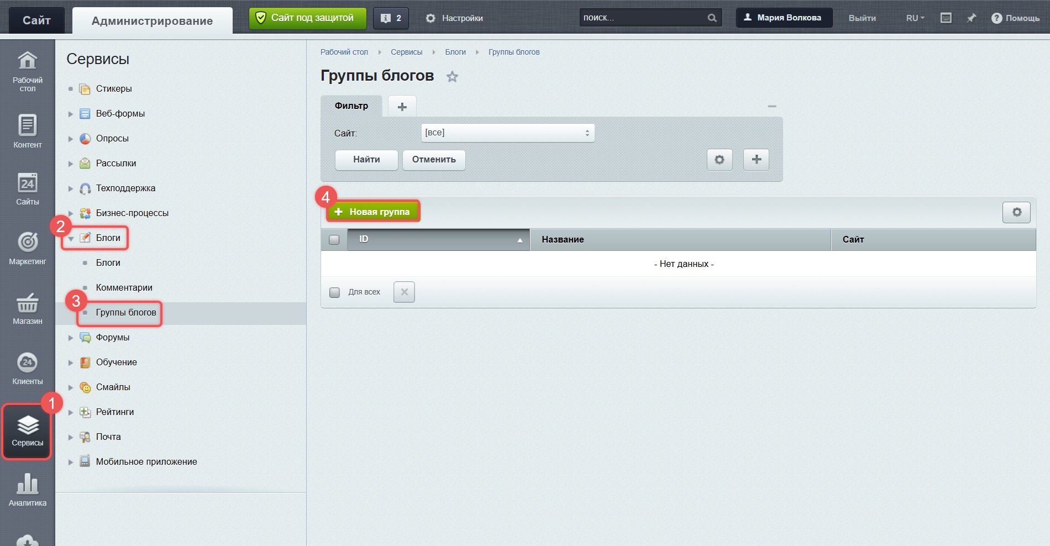Screen dimensions: 1050x546
Task: Click the Выйти link
Action: pos(862,18)
